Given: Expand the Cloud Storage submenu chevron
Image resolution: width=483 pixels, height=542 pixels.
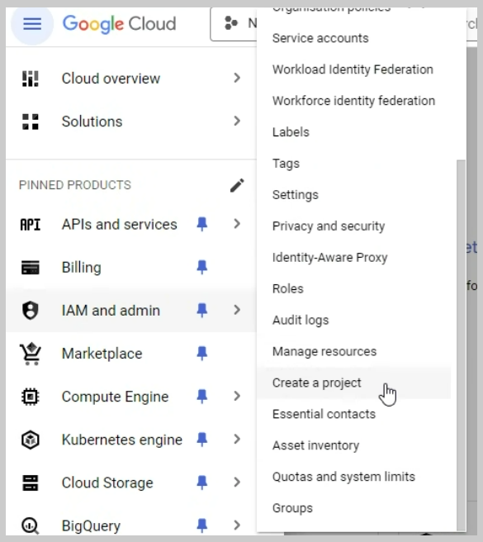Looking at the screenshot, I should point(237,483).
